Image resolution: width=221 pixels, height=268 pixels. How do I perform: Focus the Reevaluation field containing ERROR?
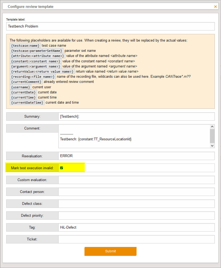click(x=136, y=156)
